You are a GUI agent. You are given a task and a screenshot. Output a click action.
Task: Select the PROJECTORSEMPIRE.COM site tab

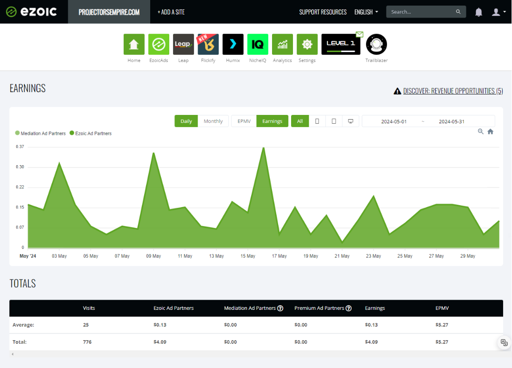click(109, 12)
